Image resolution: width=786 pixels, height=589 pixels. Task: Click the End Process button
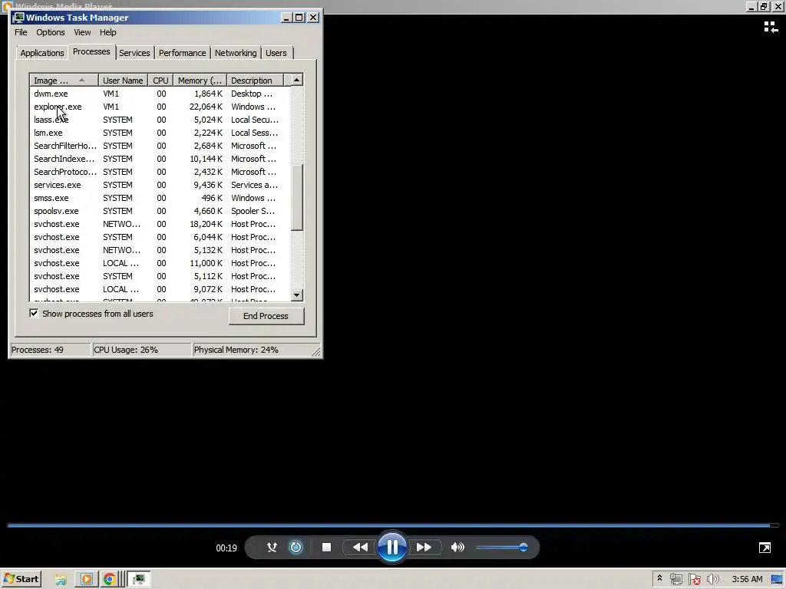click(x=266, y=316)
